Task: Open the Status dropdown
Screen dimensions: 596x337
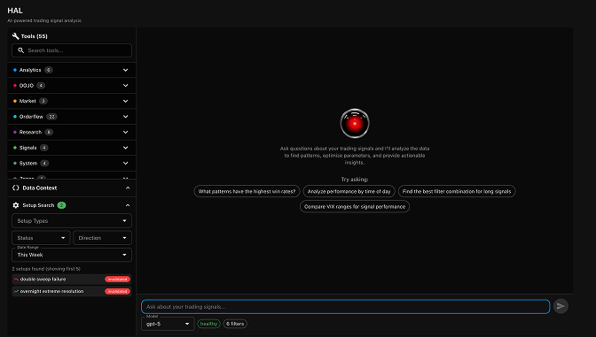Action: click(x=41, y=238)
